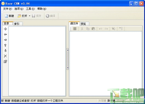
Task: Close the Easy CHM window
Action: tap(141, 4)
